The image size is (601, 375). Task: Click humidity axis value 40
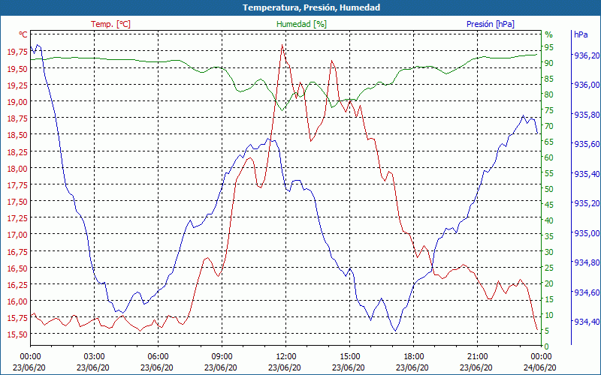pyautogui.click(x=549, y=220)
